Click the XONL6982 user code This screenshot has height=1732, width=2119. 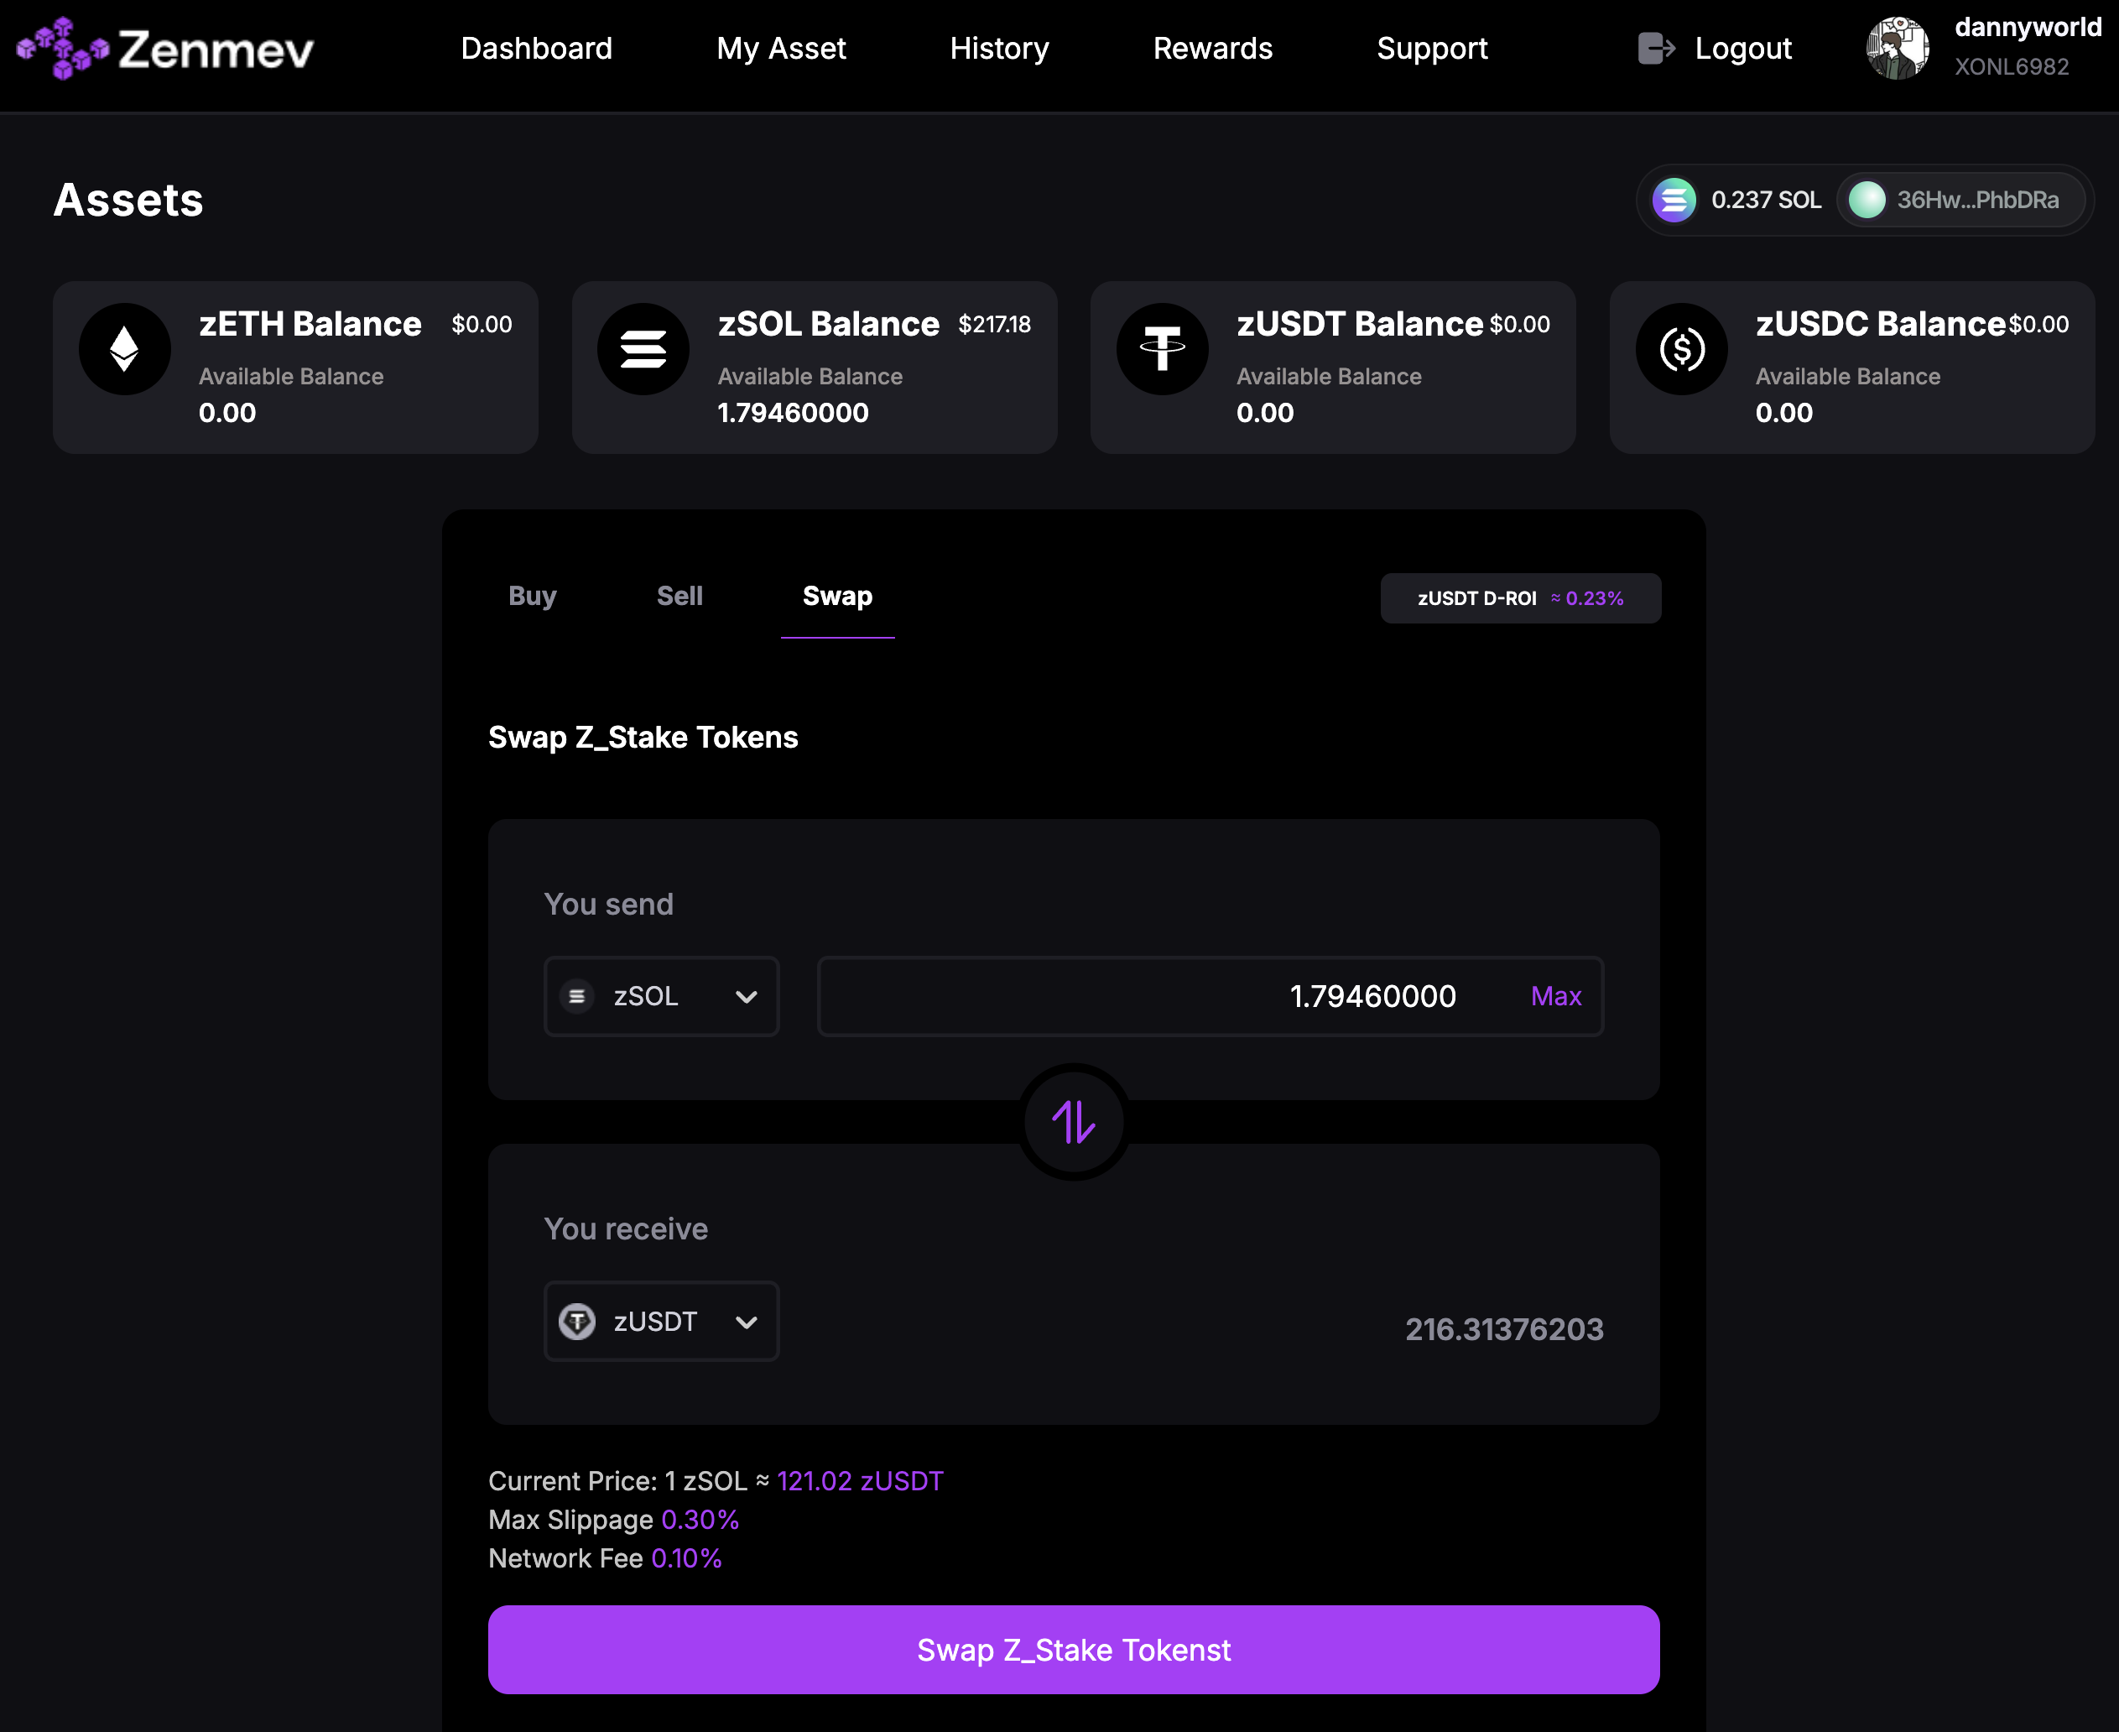tap(2012, 67)
